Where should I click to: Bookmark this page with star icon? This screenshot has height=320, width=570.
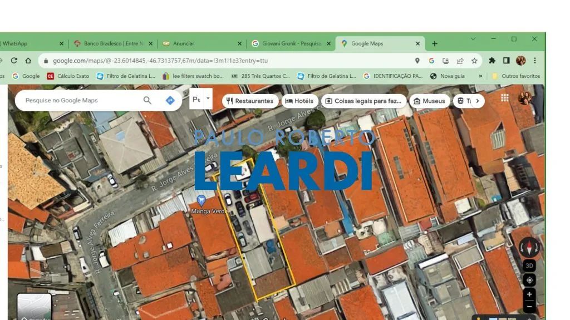474,61
